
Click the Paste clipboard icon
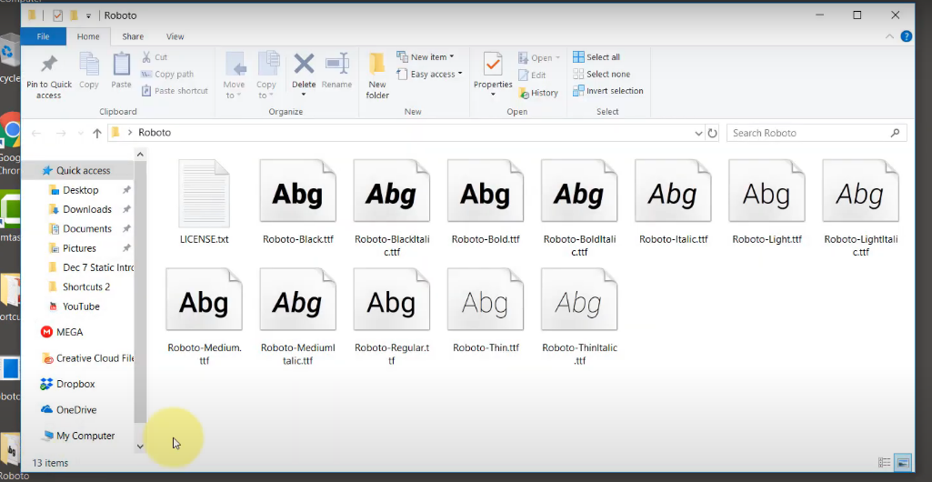coord(121,65)
